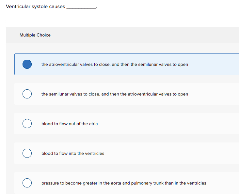Select radio button for pressure greater in aorta
This screenshot has width=239, height=194.
[x=27, y=183]
